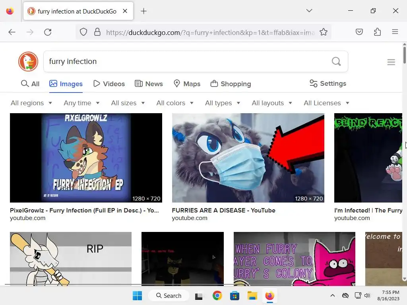
Task: Click the Firefox icon on the taskbar
Action: pos(270,295)
